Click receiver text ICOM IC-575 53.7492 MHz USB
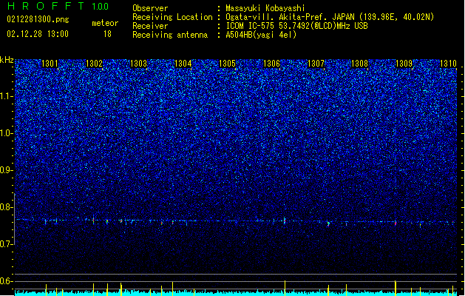This screenshot has width=465, height=296. 296,26
